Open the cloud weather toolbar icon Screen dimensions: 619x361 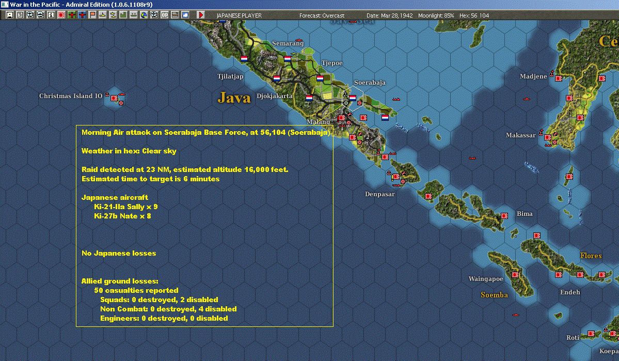tap(185, 15)
